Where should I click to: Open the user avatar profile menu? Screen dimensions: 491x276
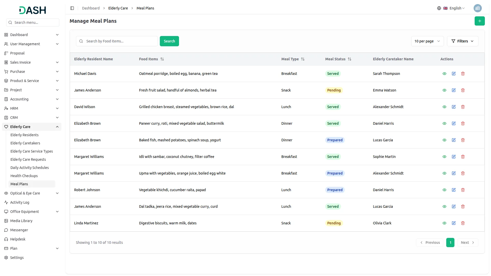pos(477,8)
